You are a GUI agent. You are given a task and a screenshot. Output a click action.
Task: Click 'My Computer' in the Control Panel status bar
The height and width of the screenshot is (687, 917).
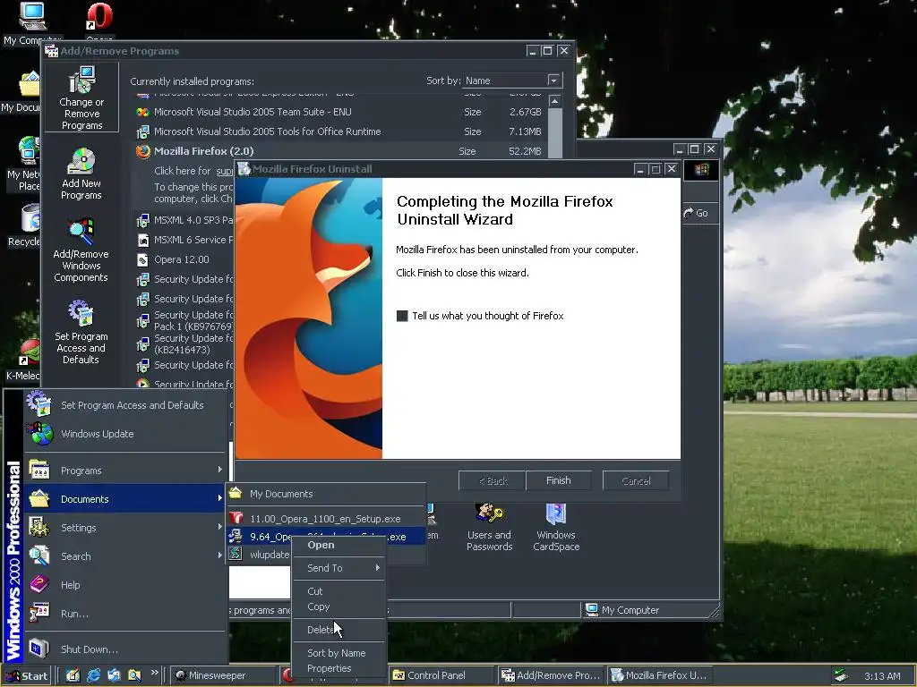tap(630, 610)
